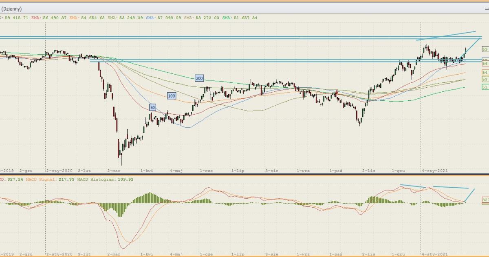Select the "100" moving average marker
This screenshot has width=489, height=257.
[172, 96]
